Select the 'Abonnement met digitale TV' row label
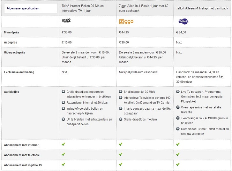 click(23, 165)
